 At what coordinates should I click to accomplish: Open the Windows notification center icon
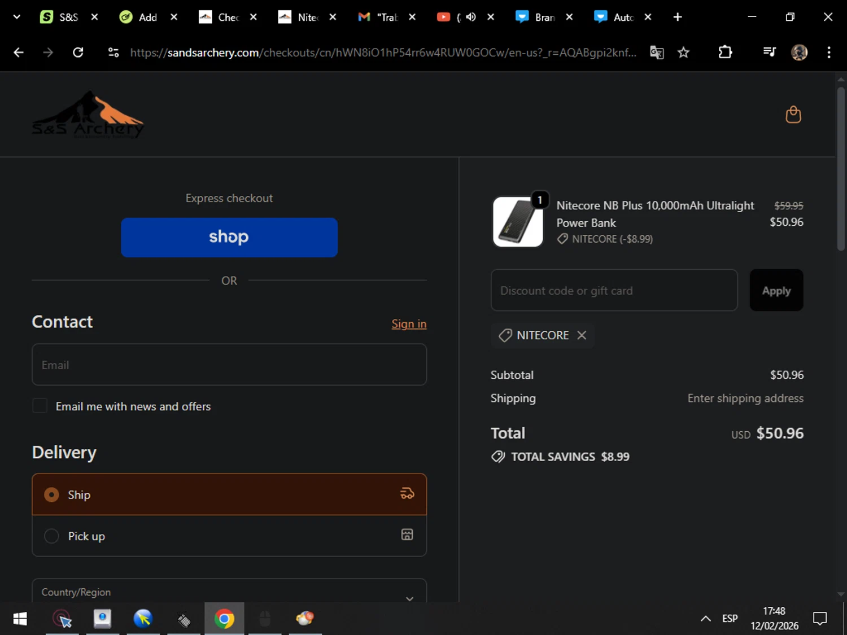pos(820,619)
